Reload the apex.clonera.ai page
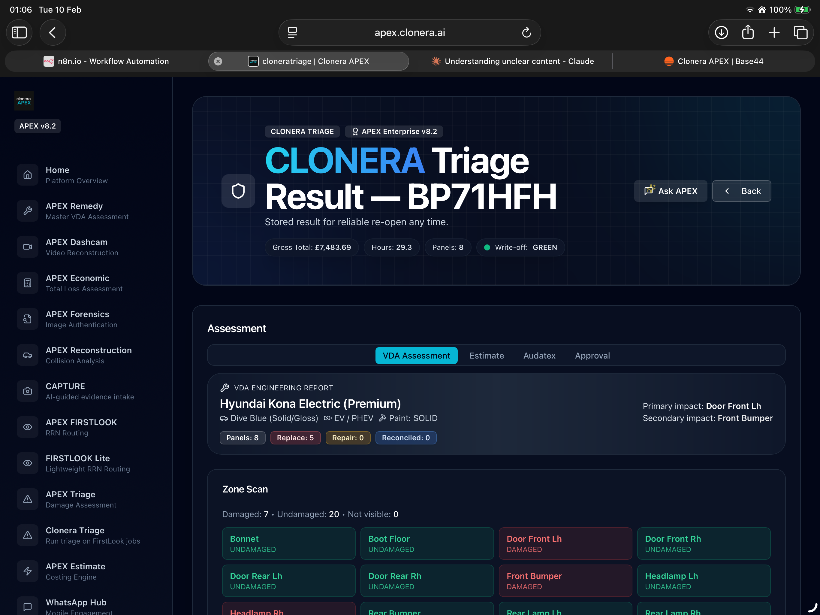 (526, 33)
